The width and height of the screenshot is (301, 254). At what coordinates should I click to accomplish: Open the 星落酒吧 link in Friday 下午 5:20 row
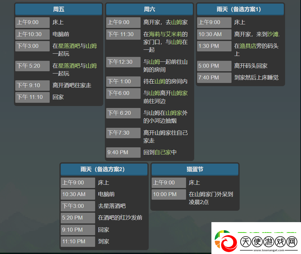coord(69,66)
